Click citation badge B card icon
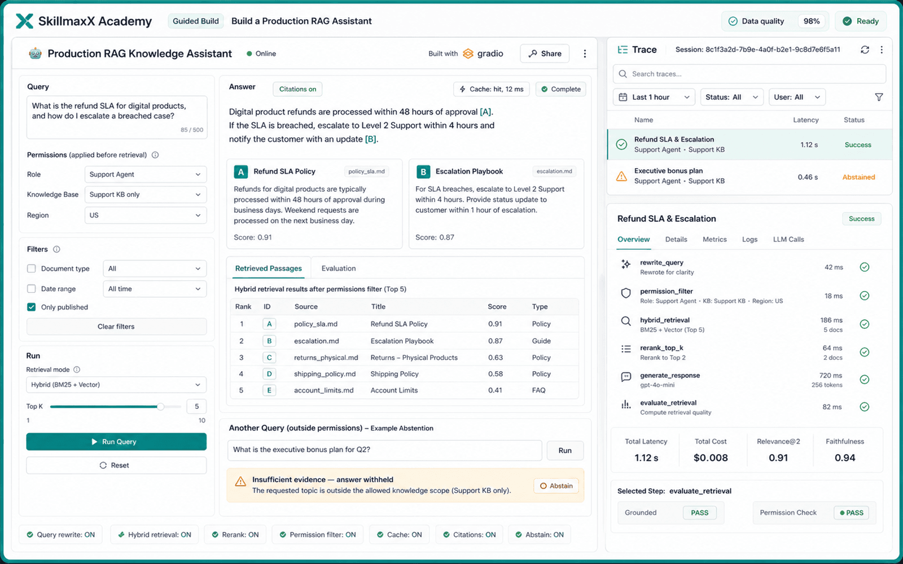This screenshot has height=564, width=903. [423, 171]
